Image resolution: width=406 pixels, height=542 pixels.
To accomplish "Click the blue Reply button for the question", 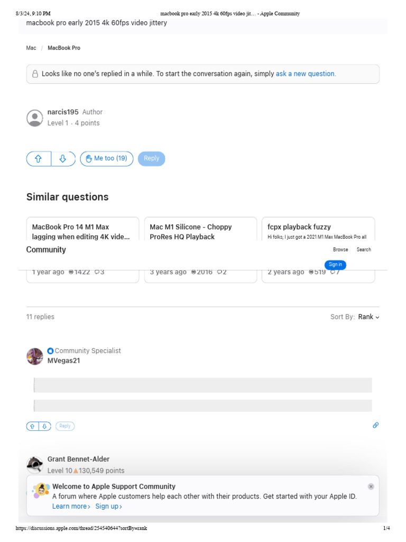I will [x=151, y=159].
